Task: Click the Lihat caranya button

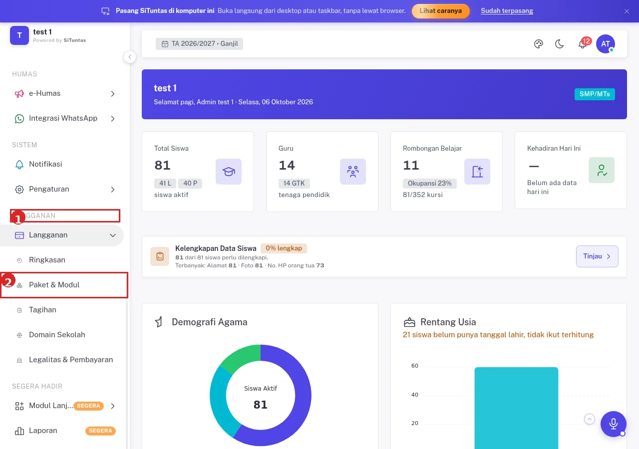Action: (x=441, y=11)
